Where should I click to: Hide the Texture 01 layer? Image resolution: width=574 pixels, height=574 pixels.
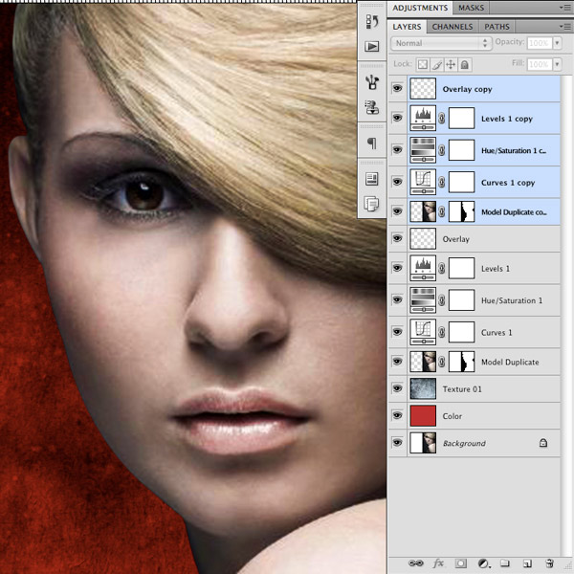click(398, 389)
